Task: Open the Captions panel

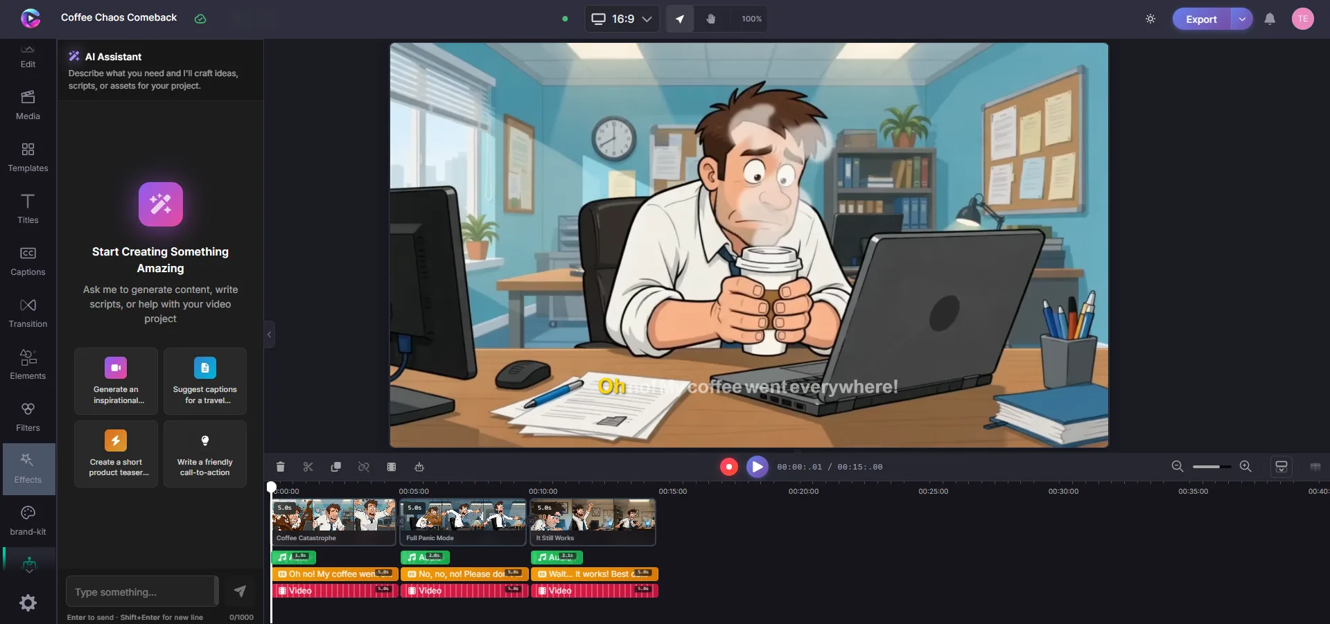Action: (28, 261)
